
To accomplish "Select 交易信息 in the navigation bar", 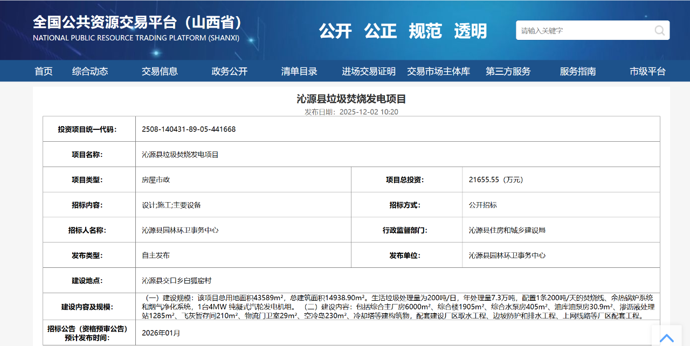I will pyautogui.click(x=160, y=71).
